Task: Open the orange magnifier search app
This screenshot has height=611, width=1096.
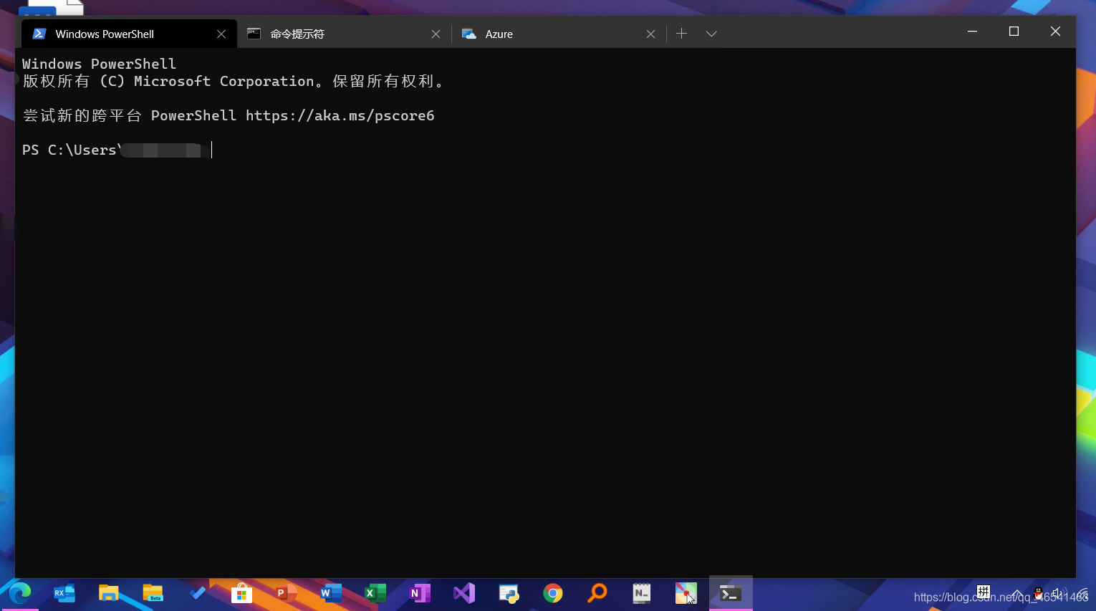Action: [597, 593]
